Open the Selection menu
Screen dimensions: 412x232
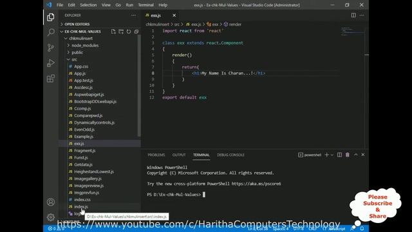pyautogui.click(x=88, y=5)
